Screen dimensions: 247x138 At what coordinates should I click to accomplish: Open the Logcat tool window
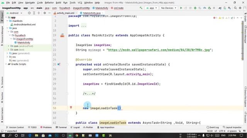[75, 127]
